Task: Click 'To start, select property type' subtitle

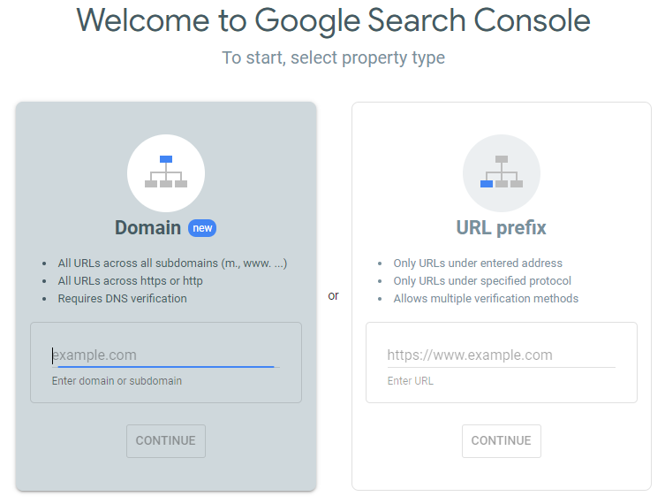Action: click(x=333, y=57)
